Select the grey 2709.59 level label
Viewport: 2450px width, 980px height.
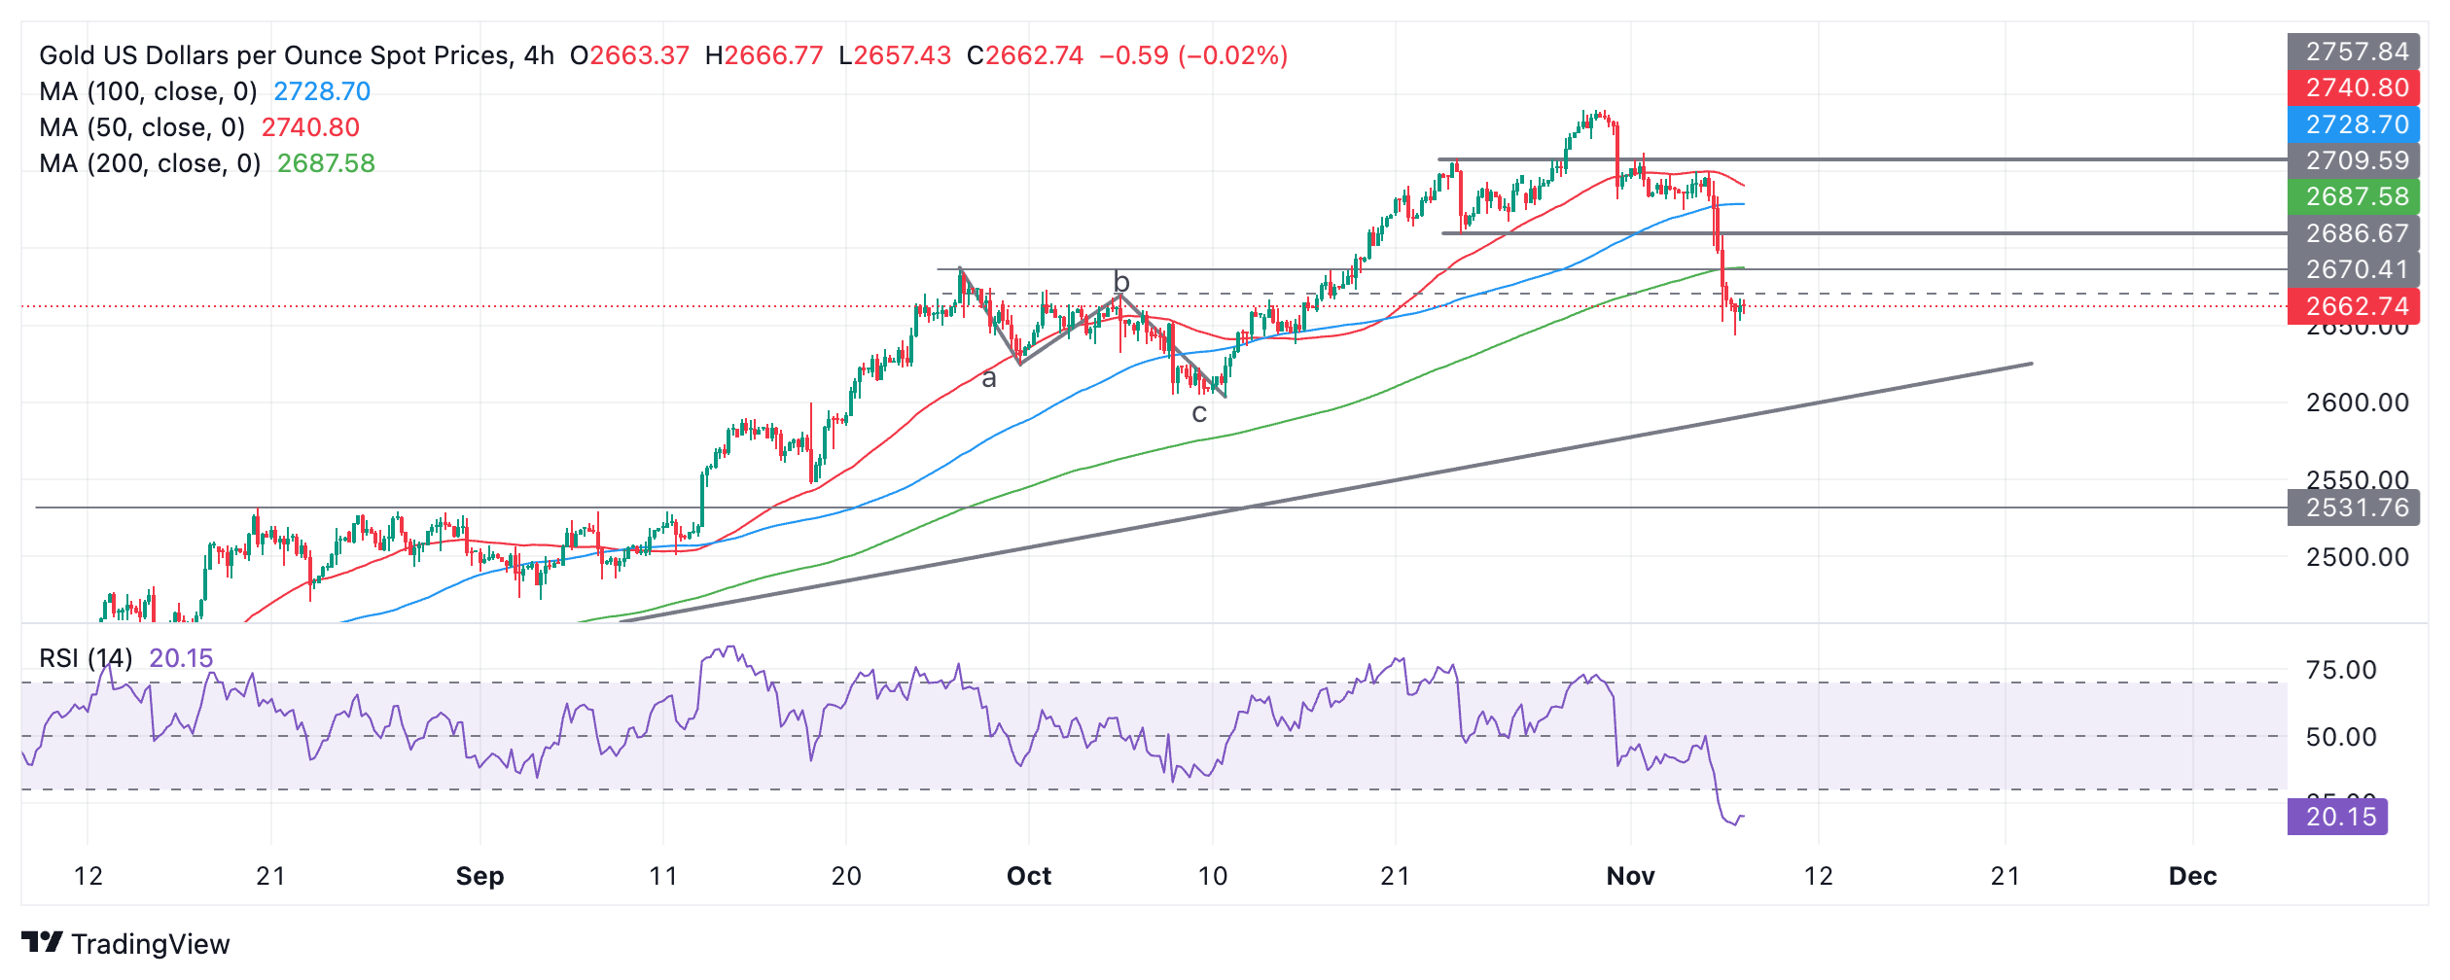(2356, 160)
